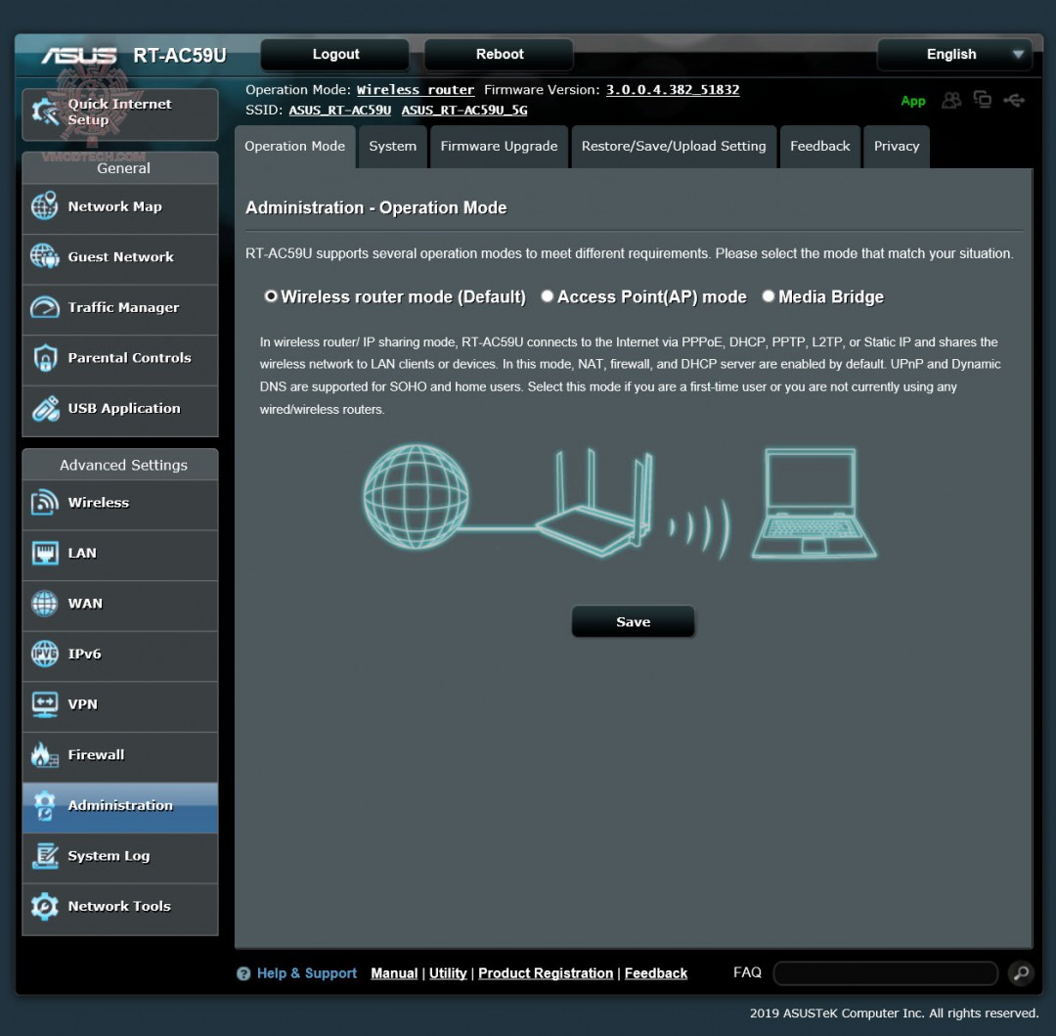Image resolution: width=1056 pixels, height=1036 pixels.
Task: Click the FAQ search magnifier icon
Action: pos(1021,972)
